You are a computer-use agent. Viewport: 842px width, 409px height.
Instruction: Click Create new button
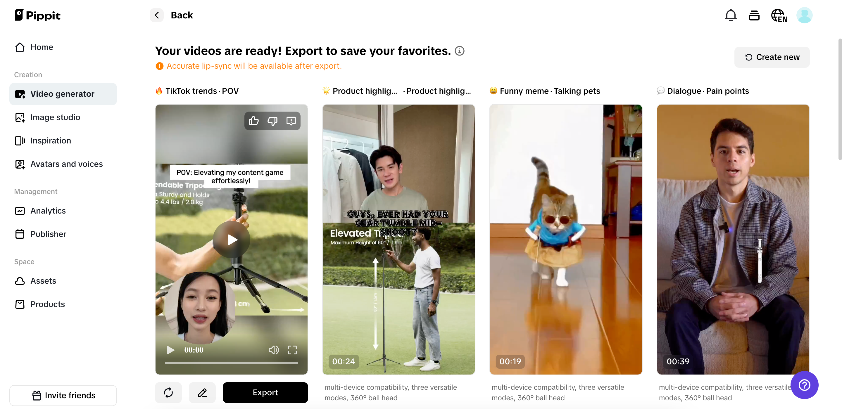(x=772, y=57)
